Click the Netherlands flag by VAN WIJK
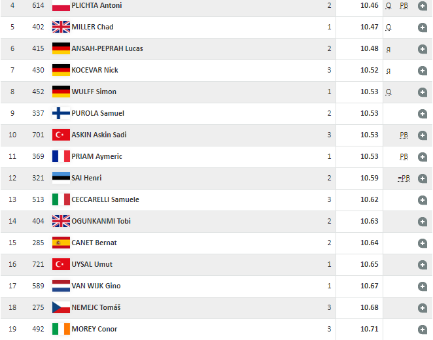The image size is (433, 340). point(61,286)
